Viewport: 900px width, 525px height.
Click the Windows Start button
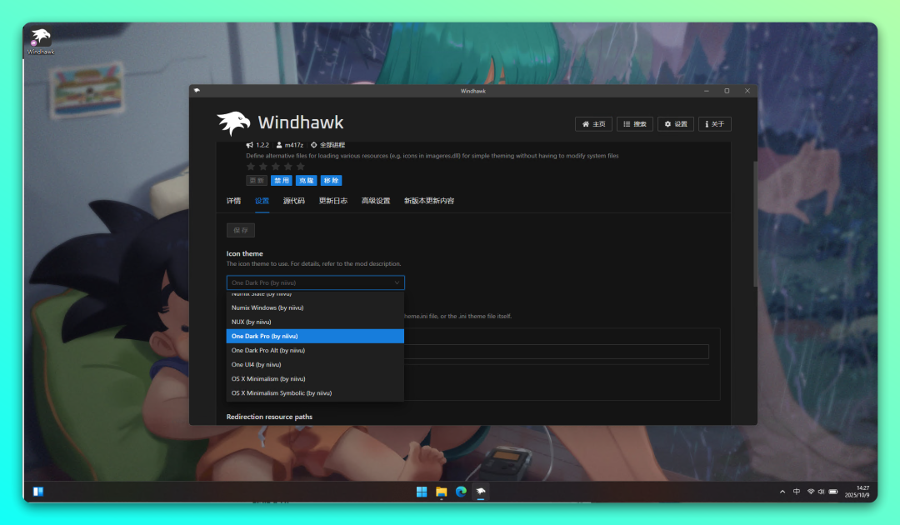(x=422, y=492)
